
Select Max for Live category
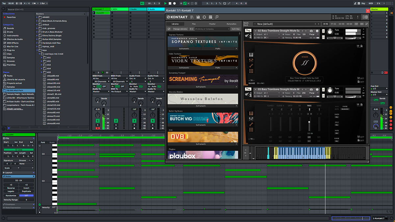pos(12,46)
